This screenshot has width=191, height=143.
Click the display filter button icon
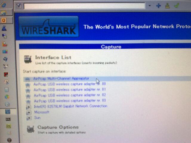(x=19, y=6)
